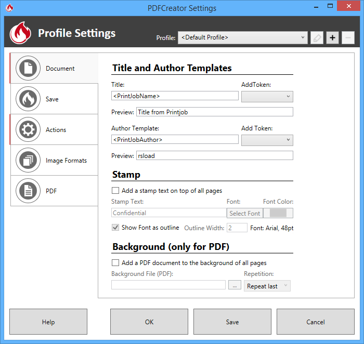Browse for background file with ellipsis button
The width and height of the screenshot is (364, 344).
point(235,285)
